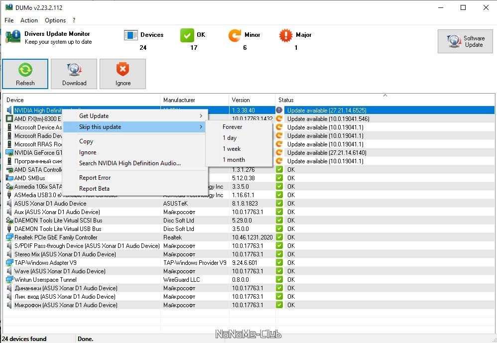Sort by the Status column header
Viewport: 497px width, 343px height.
385,100
